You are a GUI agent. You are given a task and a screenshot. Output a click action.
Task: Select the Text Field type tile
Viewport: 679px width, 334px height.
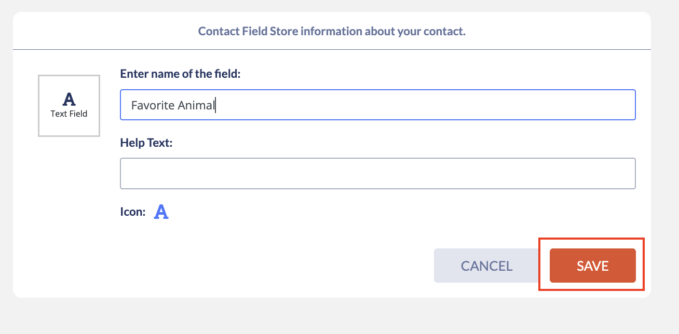[x=69, y=106]
